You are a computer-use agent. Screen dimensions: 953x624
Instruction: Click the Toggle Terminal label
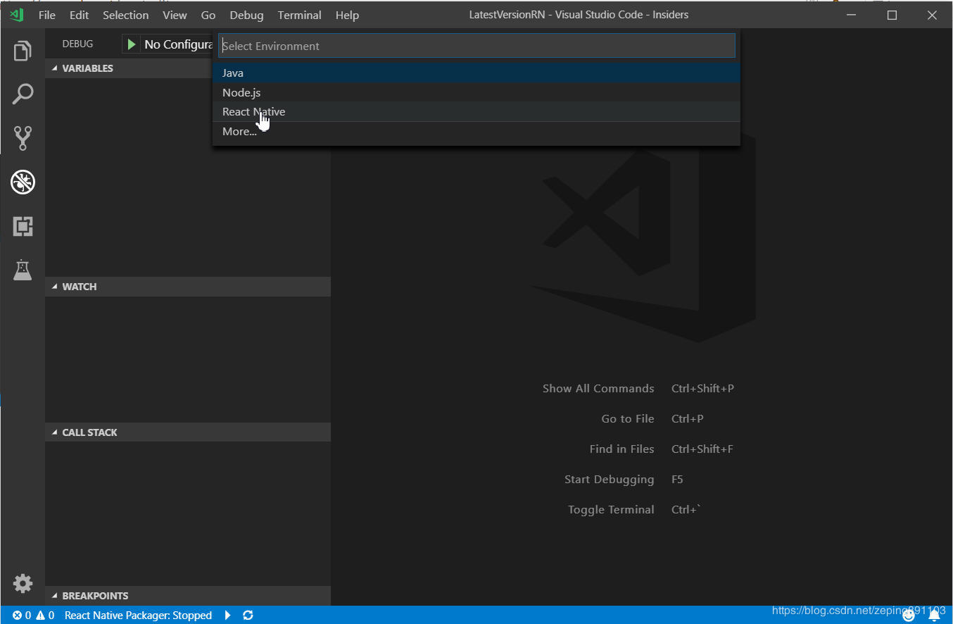tap(611, 510)
